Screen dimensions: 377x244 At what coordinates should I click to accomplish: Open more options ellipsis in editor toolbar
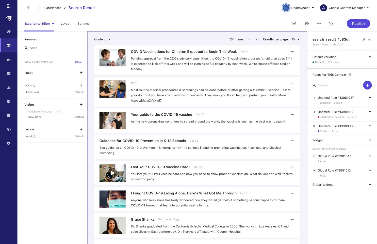tap(319, 24)
